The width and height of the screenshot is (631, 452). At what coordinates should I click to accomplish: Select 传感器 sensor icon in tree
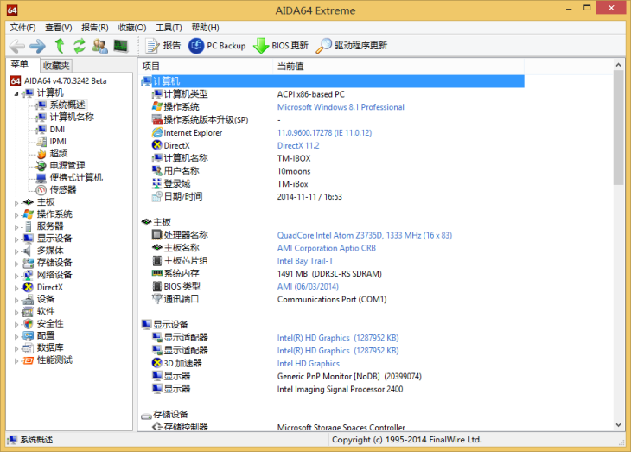click(41, 190)
